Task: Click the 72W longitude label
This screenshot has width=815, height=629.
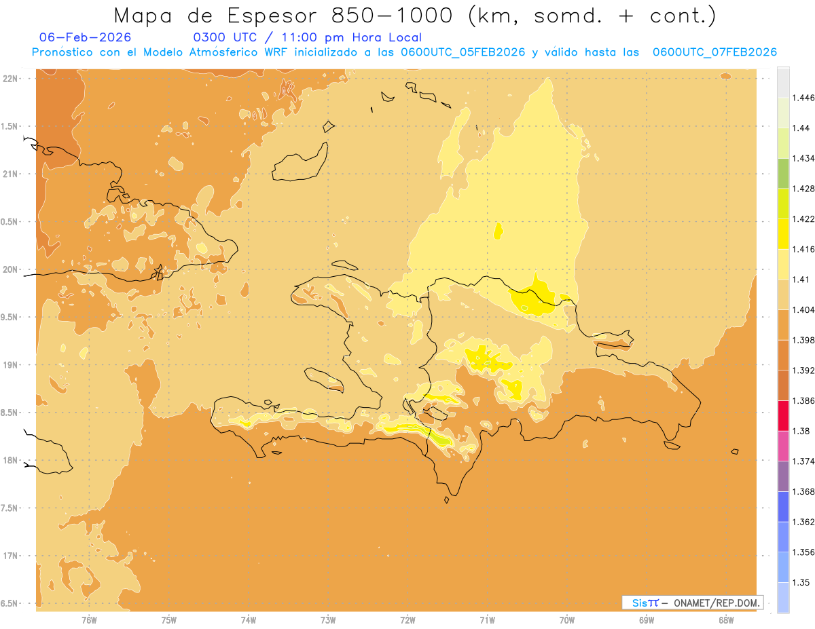Action: pyautogui.click(x=407, y=620)
